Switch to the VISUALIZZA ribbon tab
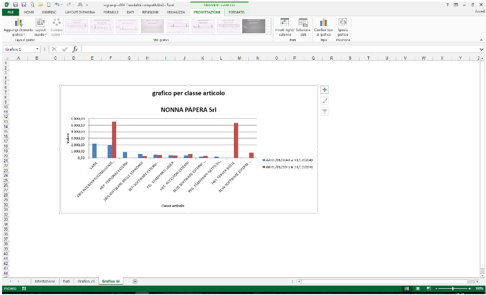This screenshot has width=486, height=295. pyautogui.click(x=176, y=12)
